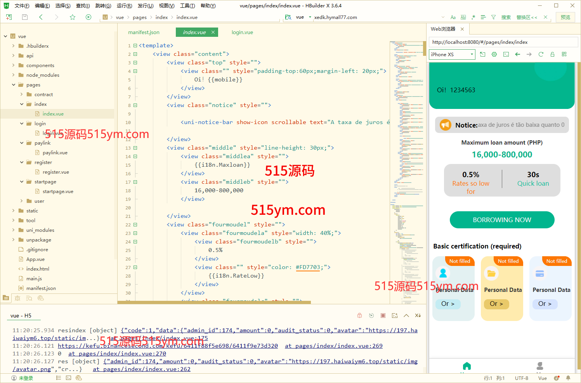Expand the components folder in project tree

click(14, 66)
